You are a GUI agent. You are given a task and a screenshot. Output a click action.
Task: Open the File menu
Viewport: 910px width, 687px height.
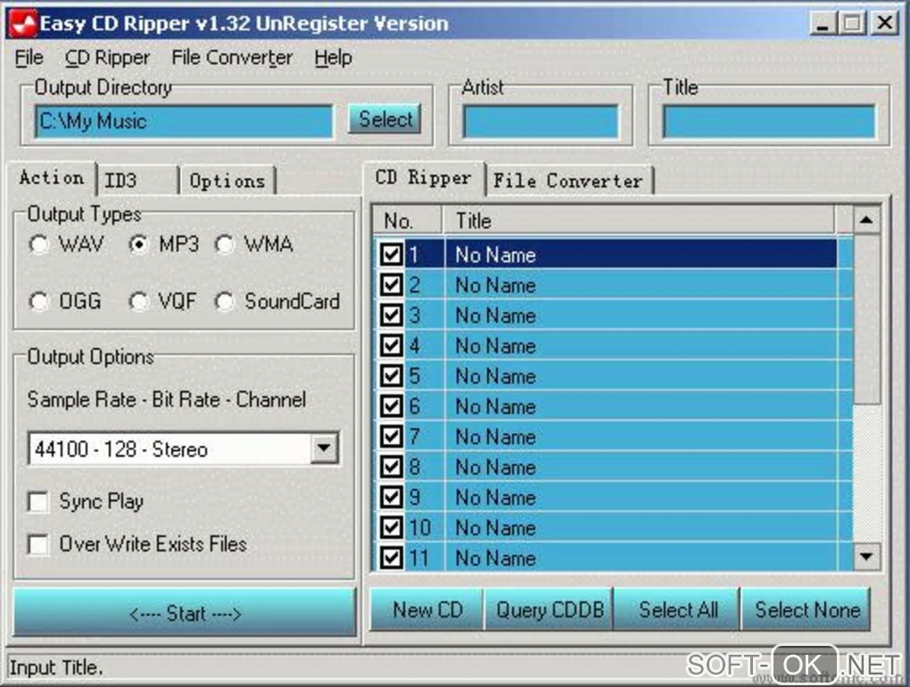tap(29, 58)
